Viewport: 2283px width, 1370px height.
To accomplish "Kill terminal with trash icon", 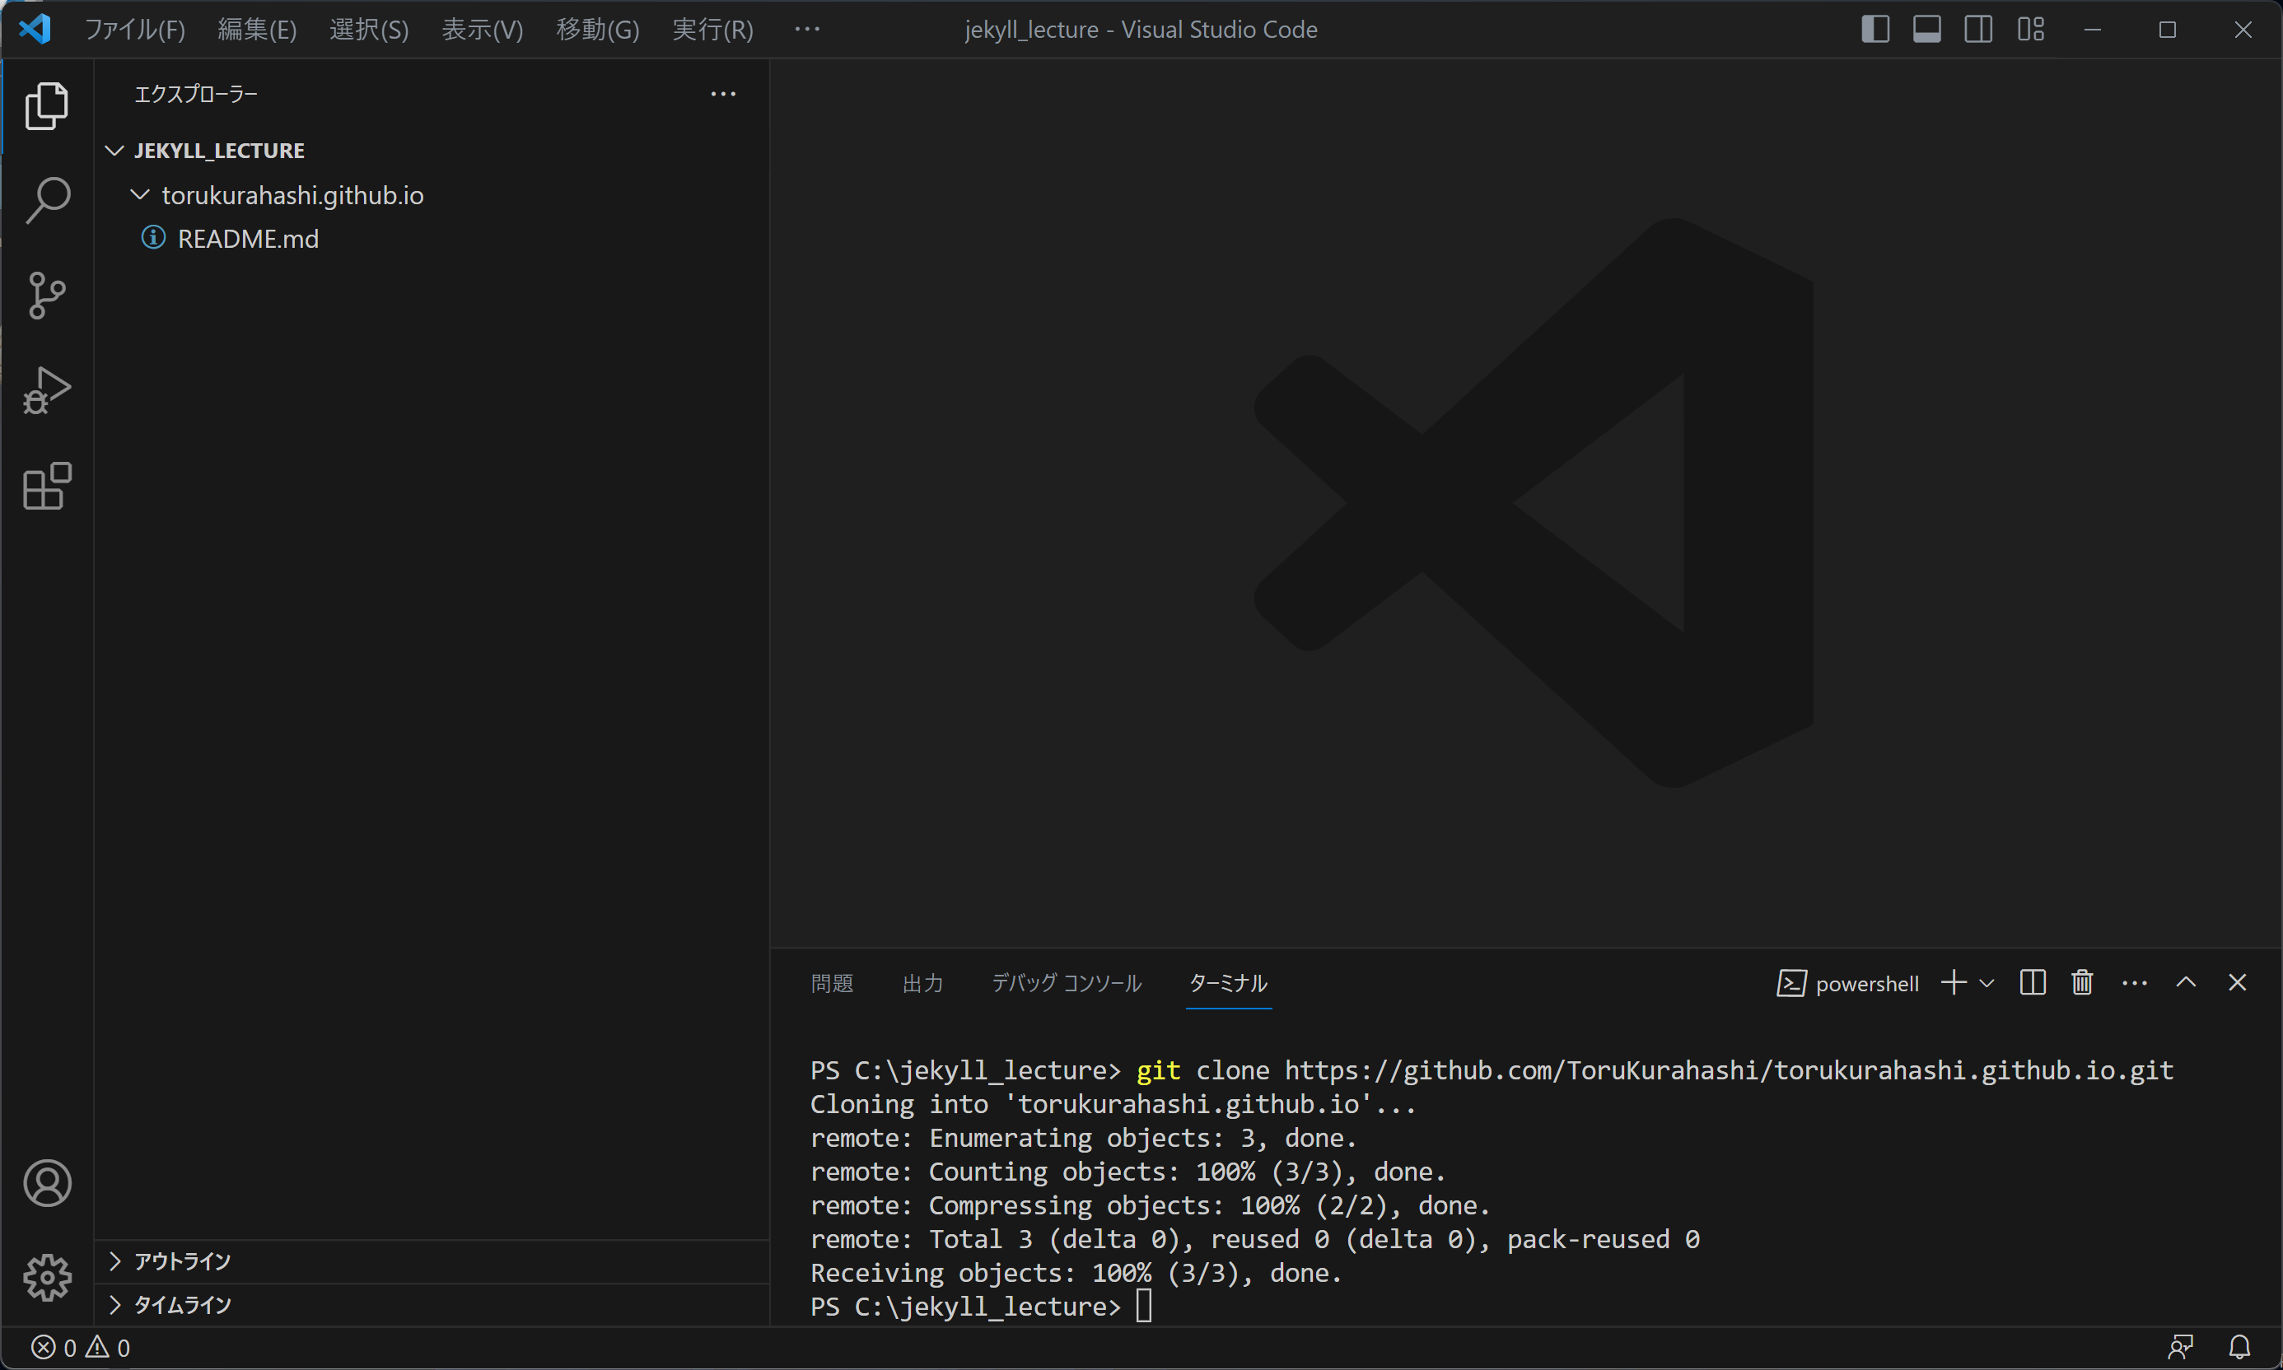I will [x=2082, y=982].
